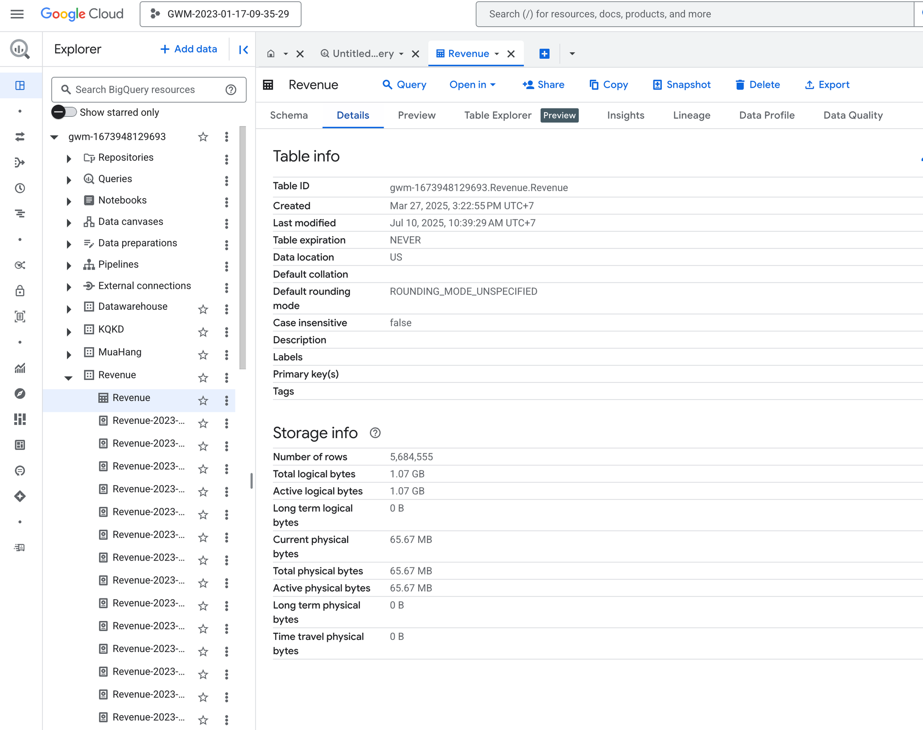The image size is (923, 730).
Task: Open the Data Profile tab
Action: click(767, 115)
